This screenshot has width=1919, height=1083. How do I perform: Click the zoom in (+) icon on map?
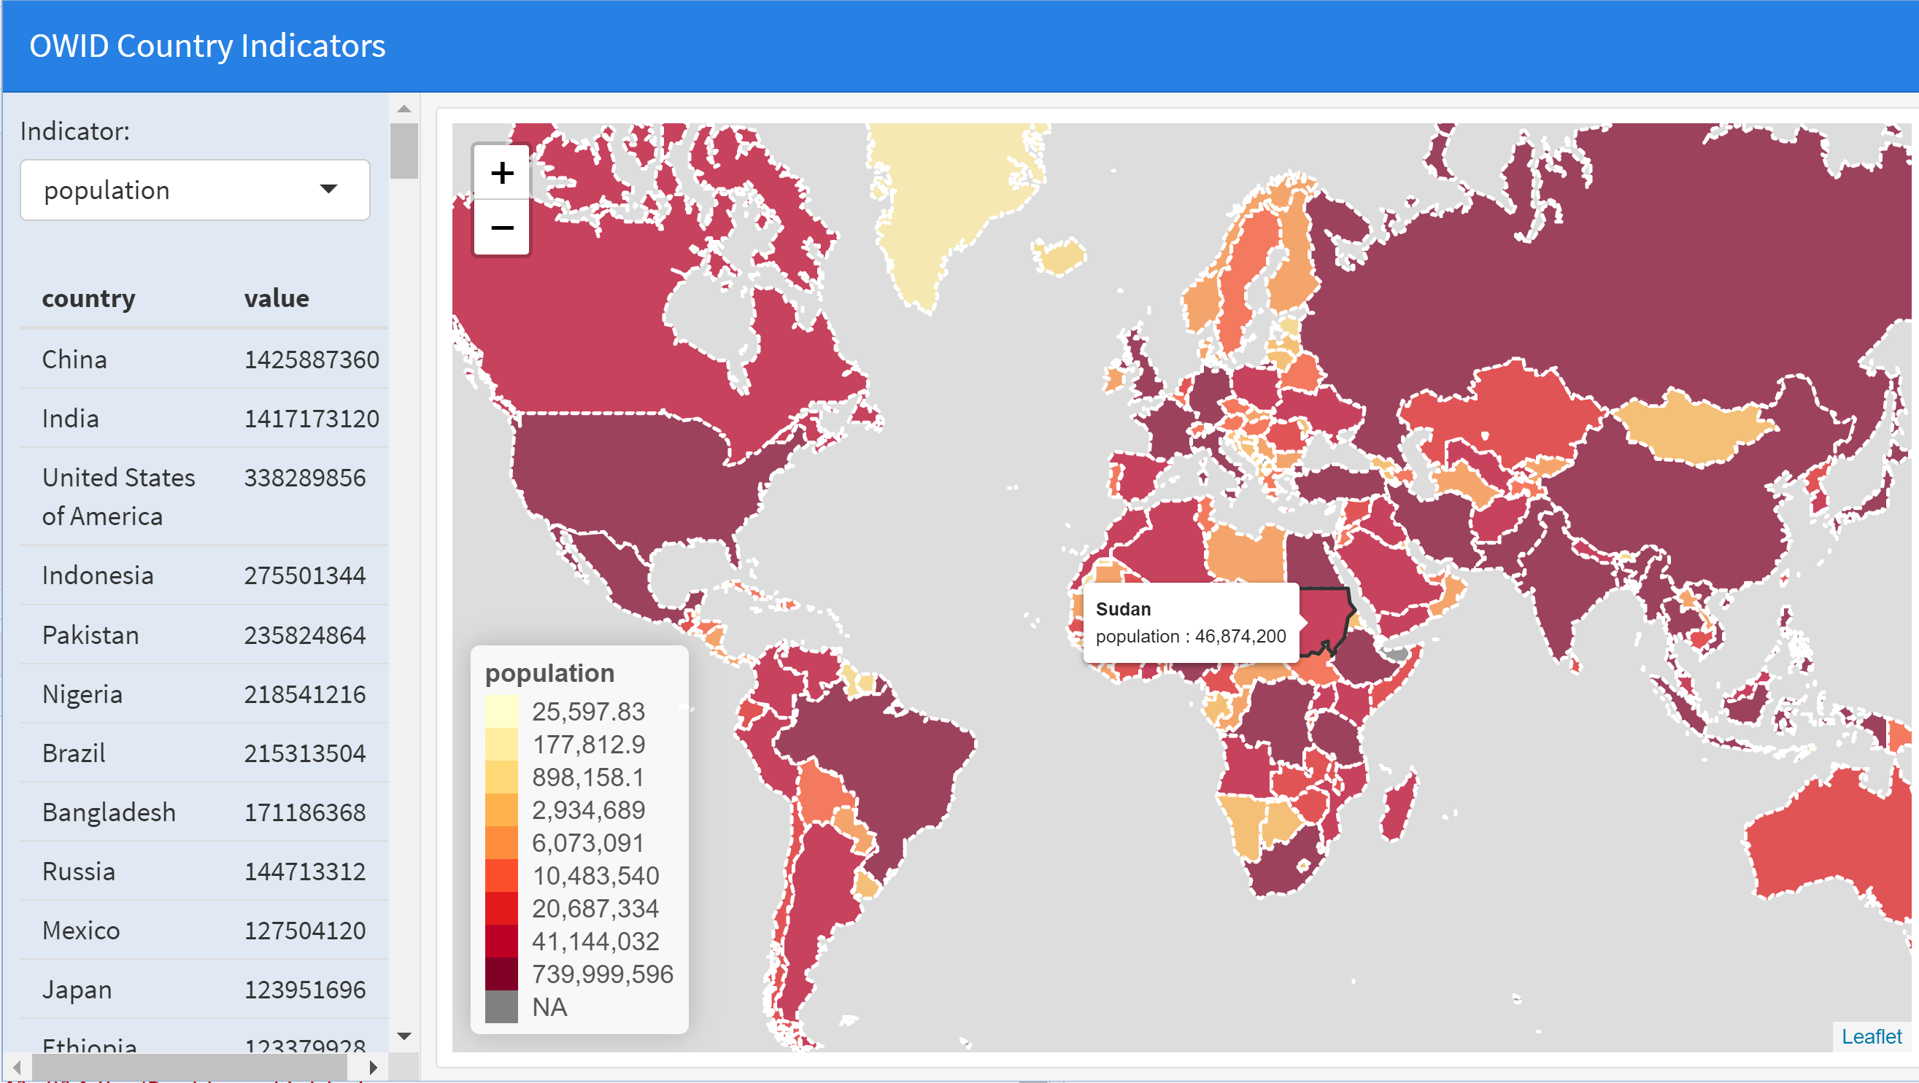(502, 168)
